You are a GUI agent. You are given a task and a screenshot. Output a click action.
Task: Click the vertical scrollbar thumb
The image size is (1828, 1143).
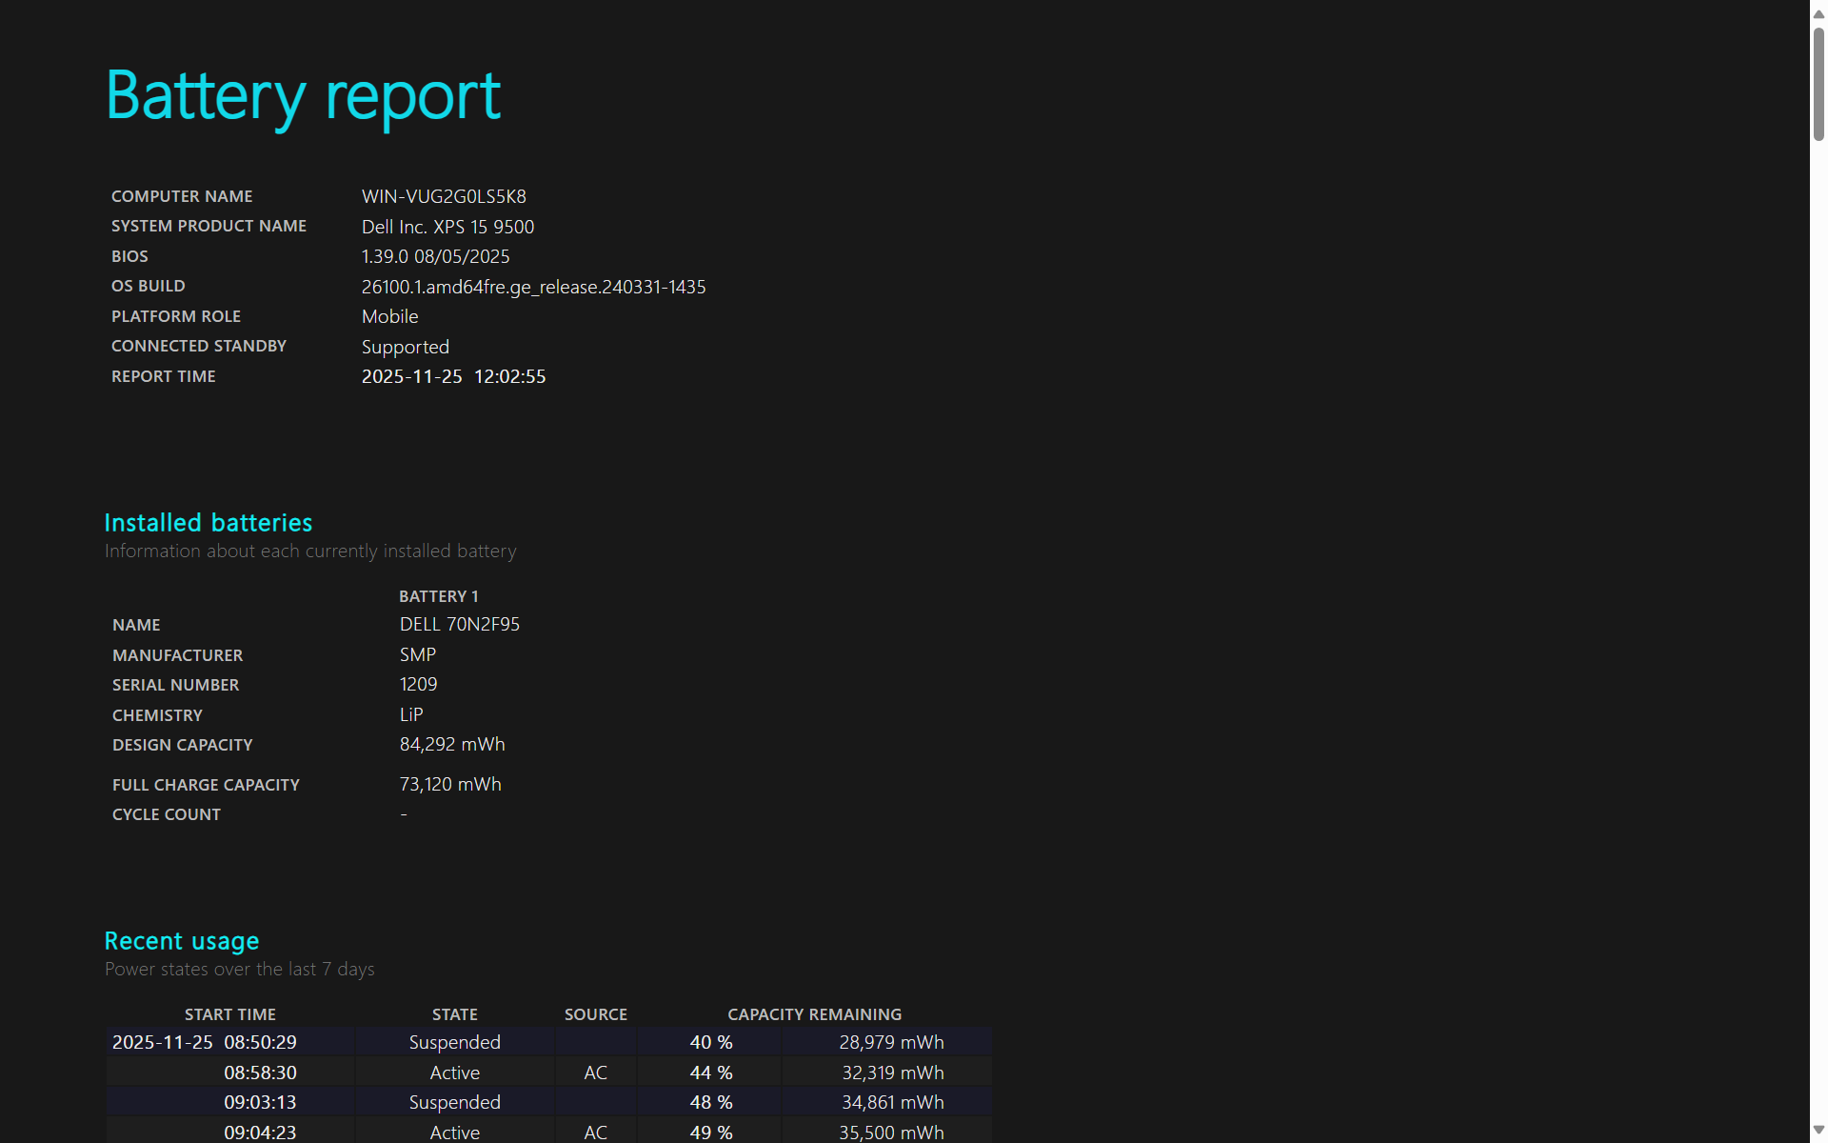[x=1818, y=84]
